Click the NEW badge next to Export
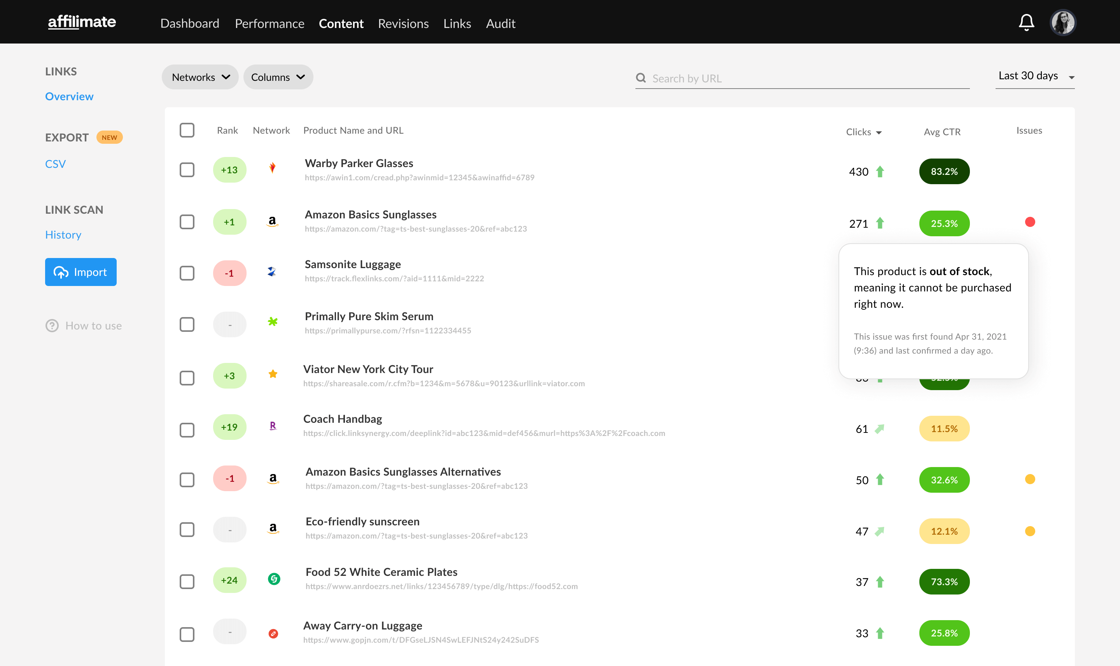Viewport: 1120px width, 666px height. [109, 137]
